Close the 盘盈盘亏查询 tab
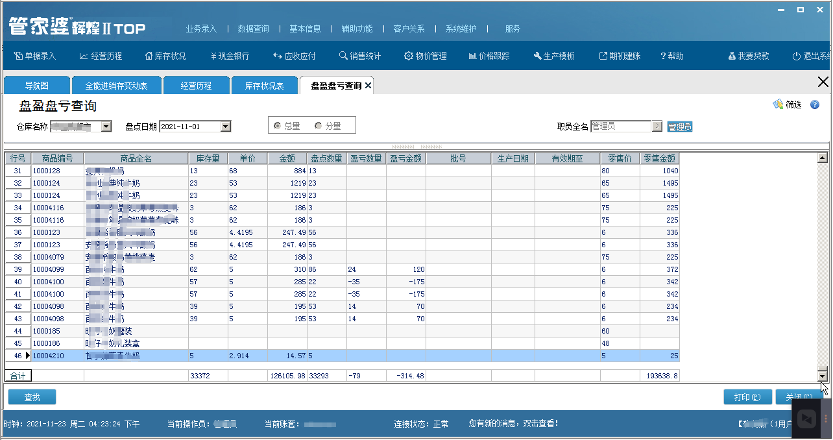Image resolution: width=833 pixels, height=440 pixels. point(368,86)
